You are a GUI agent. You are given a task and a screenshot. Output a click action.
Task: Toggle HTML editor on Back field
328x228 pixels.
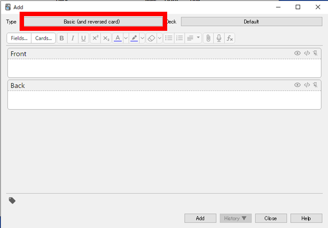coord(307,85)
